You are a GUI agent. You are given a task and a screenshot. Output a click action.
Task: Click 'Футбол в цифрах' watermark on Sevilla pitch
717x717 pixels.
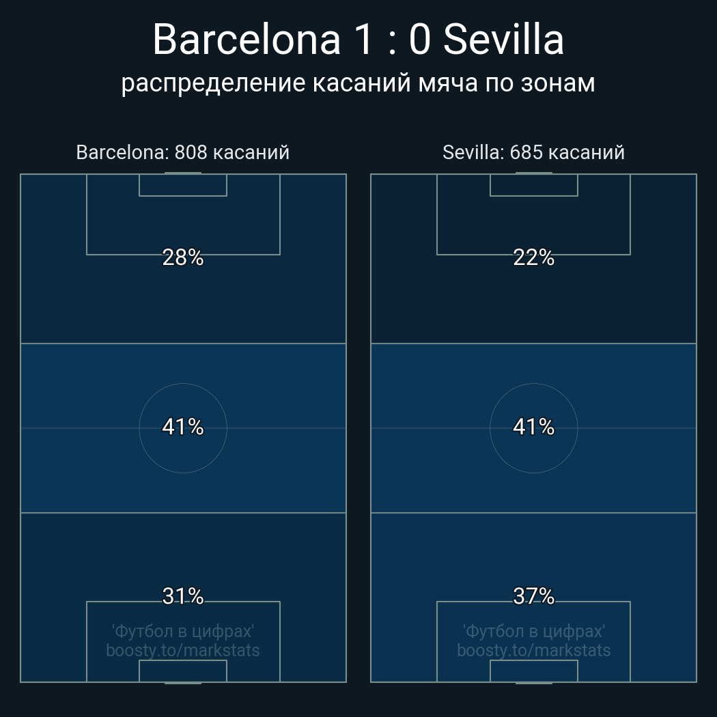point(533,631)
